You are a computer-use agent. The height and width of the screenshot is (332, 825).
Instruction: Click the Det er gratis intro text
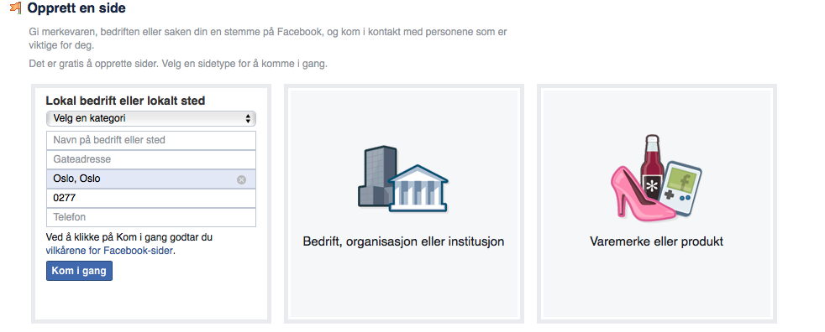(178, 64)
